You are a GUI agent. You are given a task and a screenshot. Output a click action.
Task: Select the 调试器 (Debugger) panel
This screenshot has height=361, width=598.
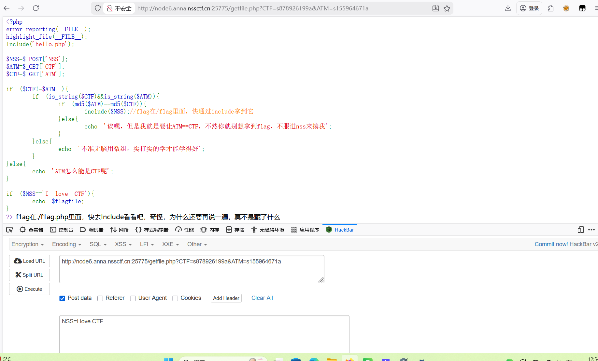coord(93,230)
